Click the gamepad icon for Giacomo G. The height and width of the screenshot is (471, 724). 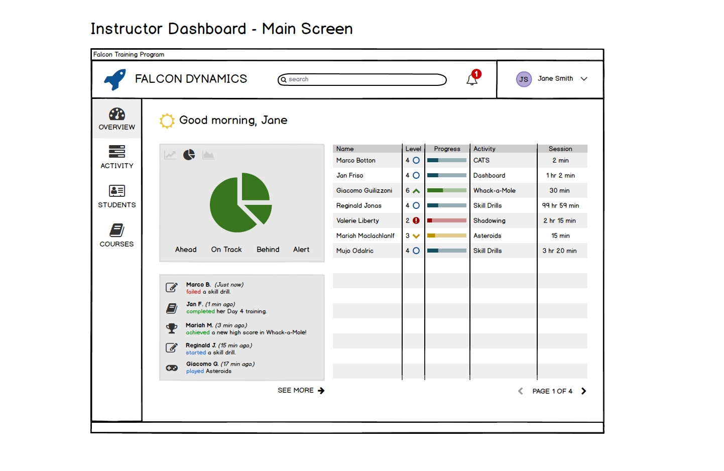[x=172, y=368]
